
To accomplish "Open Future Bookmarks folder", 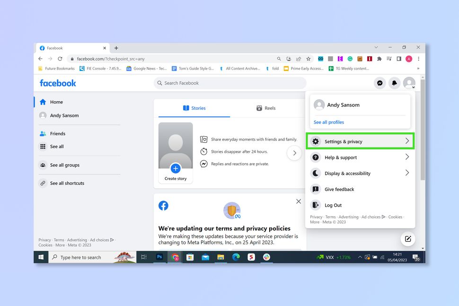I will click(56, 69).
